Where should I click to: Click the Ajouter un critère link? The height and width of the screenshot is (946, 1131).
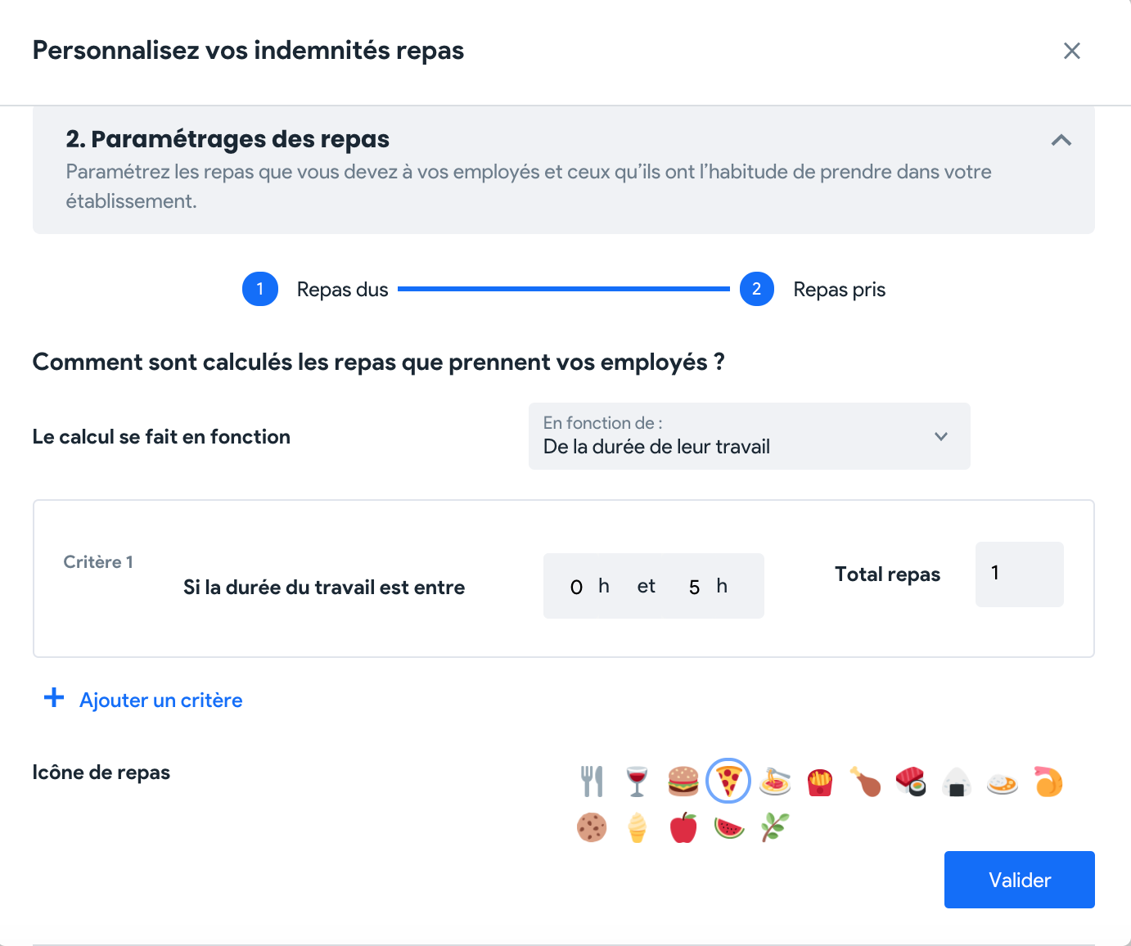click(x=143, y=700)
